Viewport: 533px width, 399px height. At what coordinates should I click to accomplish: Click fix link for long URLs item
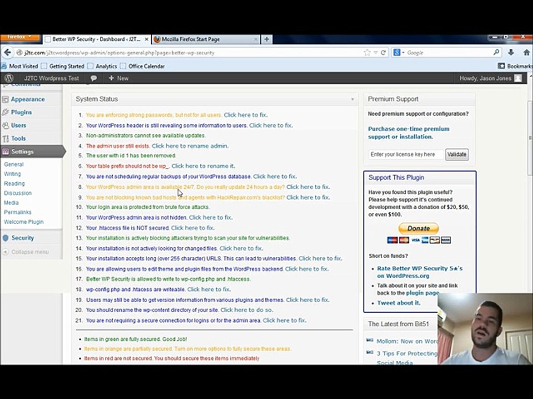click(x=320, y=259)
